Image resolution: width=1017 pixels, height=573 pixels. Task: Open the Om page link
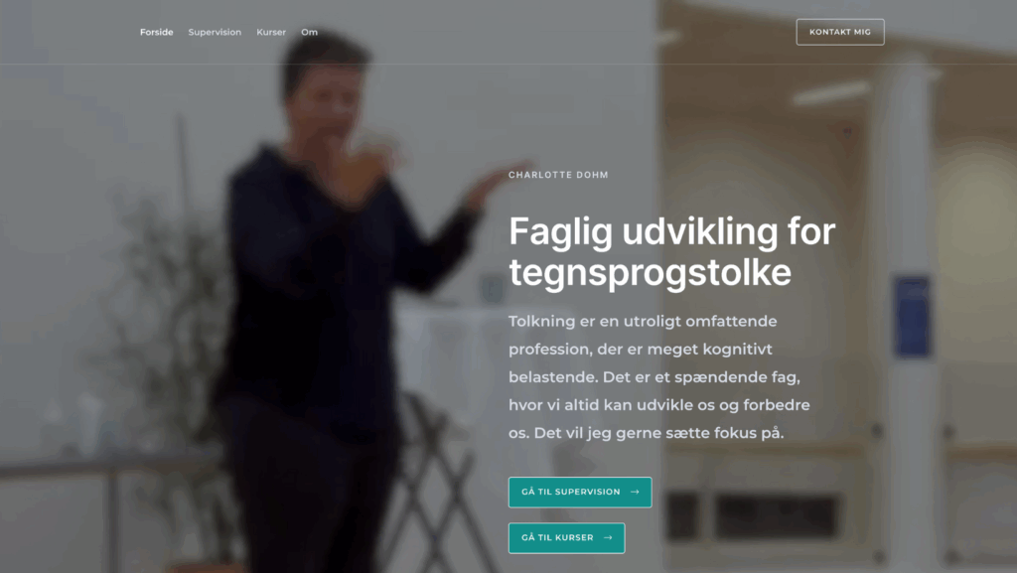tap(310, 32)
